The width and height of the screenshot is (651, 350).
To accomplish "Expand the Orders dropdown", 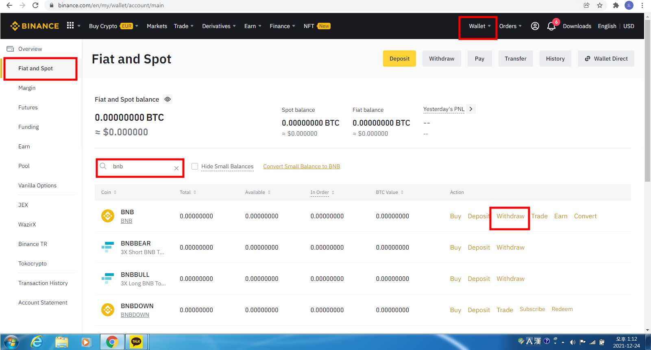I will (510, 26).
